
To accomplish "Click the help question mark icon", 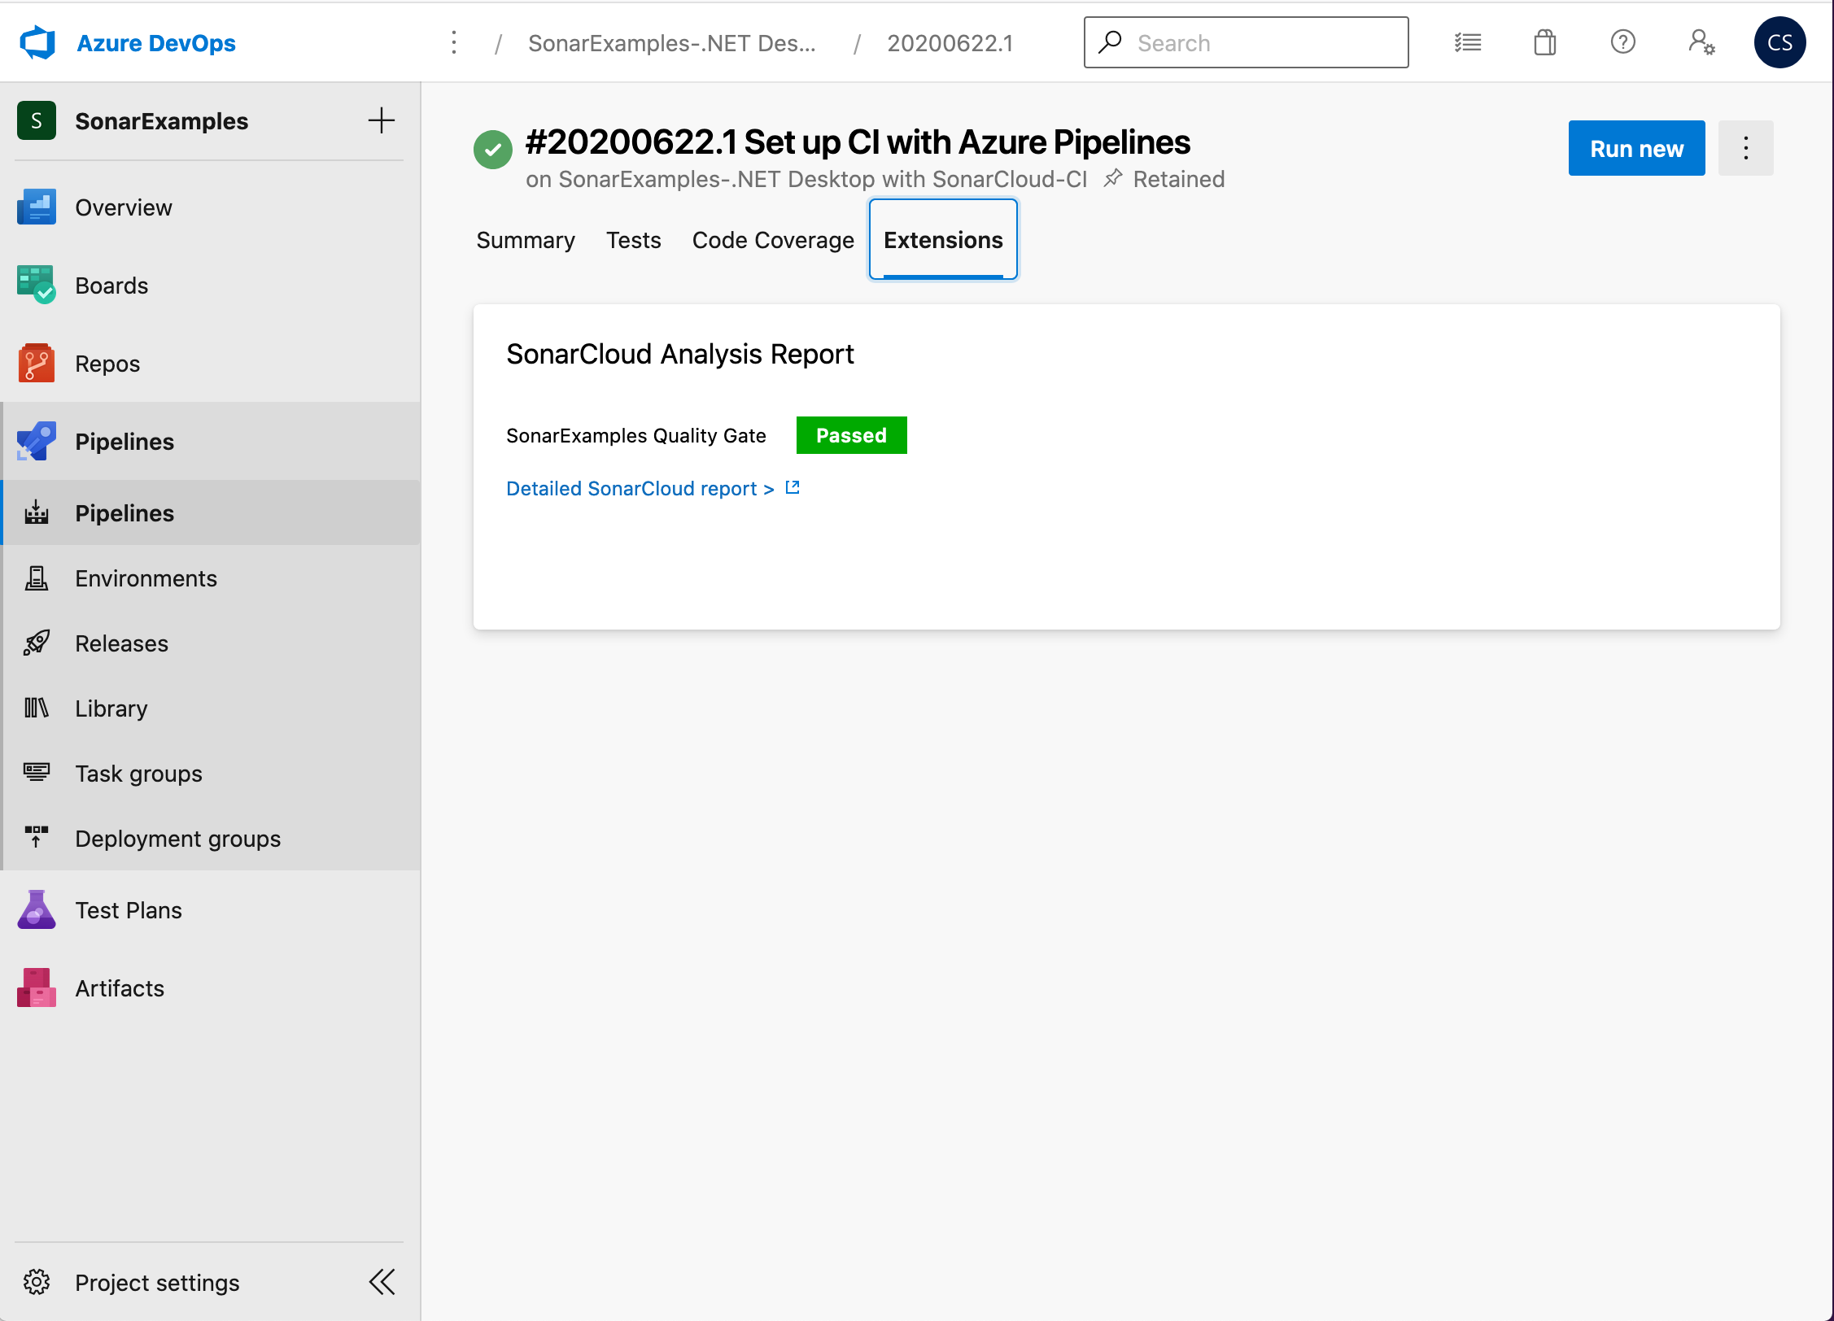I will 1623,41.
